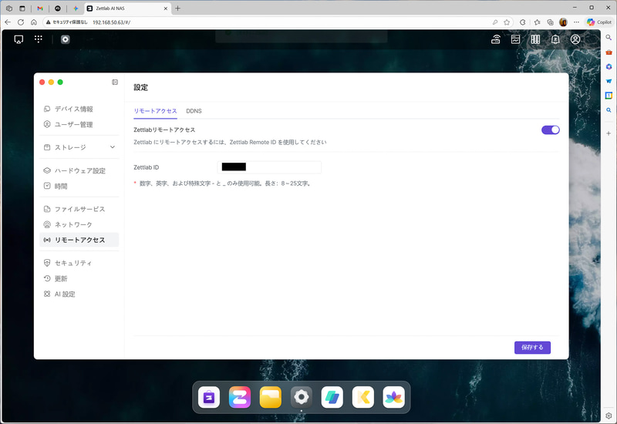Screen dimensions: 617x424
Task: Select リモートアクセス in the sidebar
Action: point(79,240)
